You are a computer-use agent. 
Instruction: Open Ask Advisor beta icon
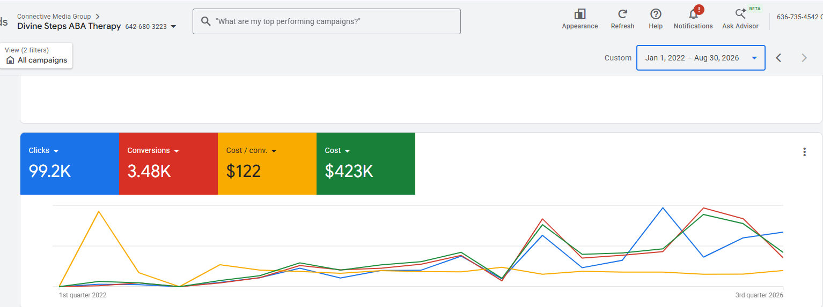coord(740,14)
